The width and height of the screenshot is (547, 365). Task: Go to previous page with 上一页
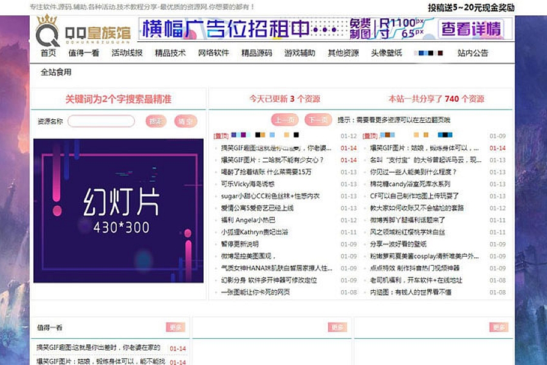tap(284, 120)
